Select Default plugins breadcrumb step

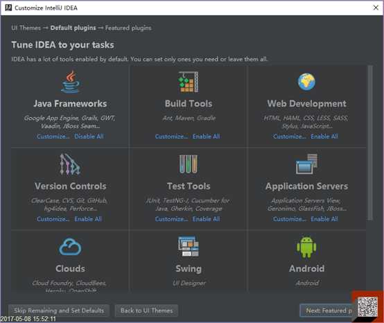tap(73, 28)
